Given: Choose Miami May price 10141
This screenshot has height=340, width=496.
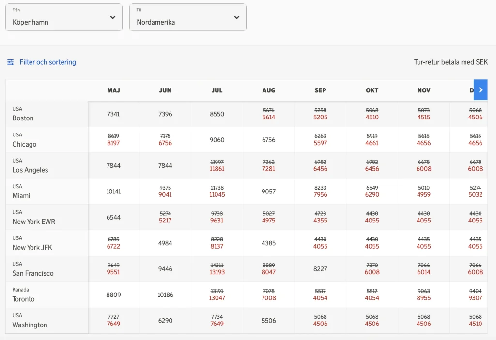Looking at the screenshot, I should click(x=113, y=192).
